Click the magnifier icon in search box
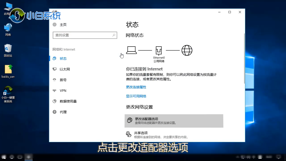 point(114,35)
